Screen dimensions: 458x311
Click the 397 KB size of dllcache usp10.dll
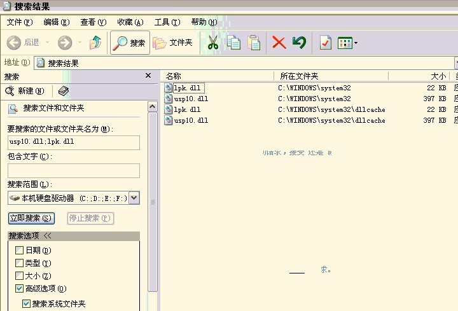(x=434, y=120)
